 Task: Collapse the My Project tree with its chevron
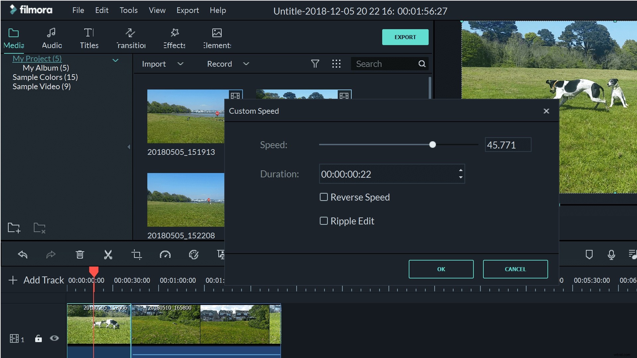(x=115, y=60)
